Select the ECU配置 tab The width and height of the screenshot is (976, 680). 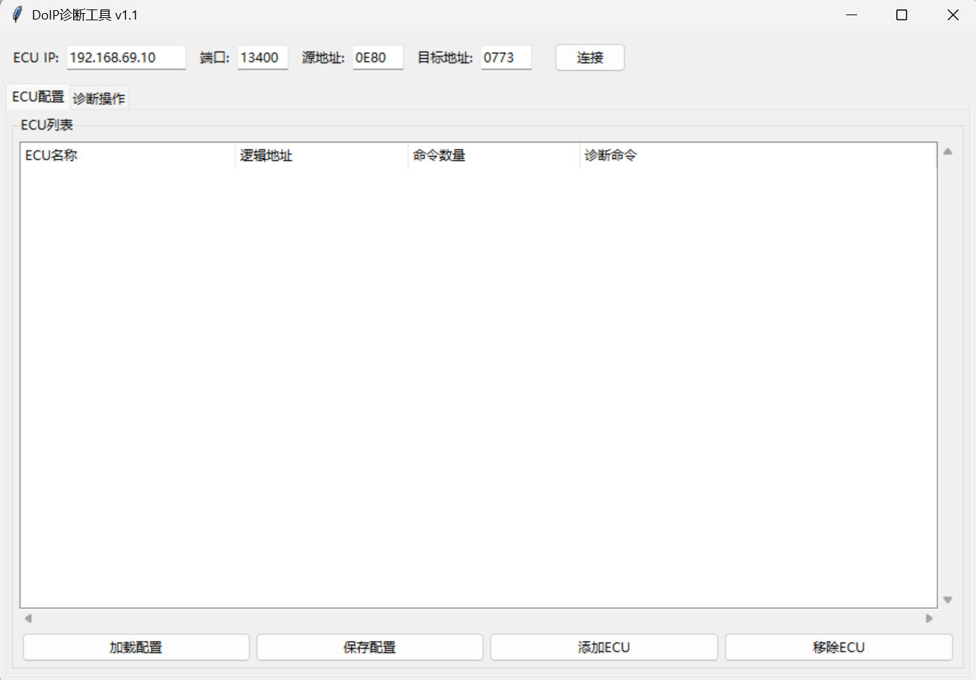(37, 96)
